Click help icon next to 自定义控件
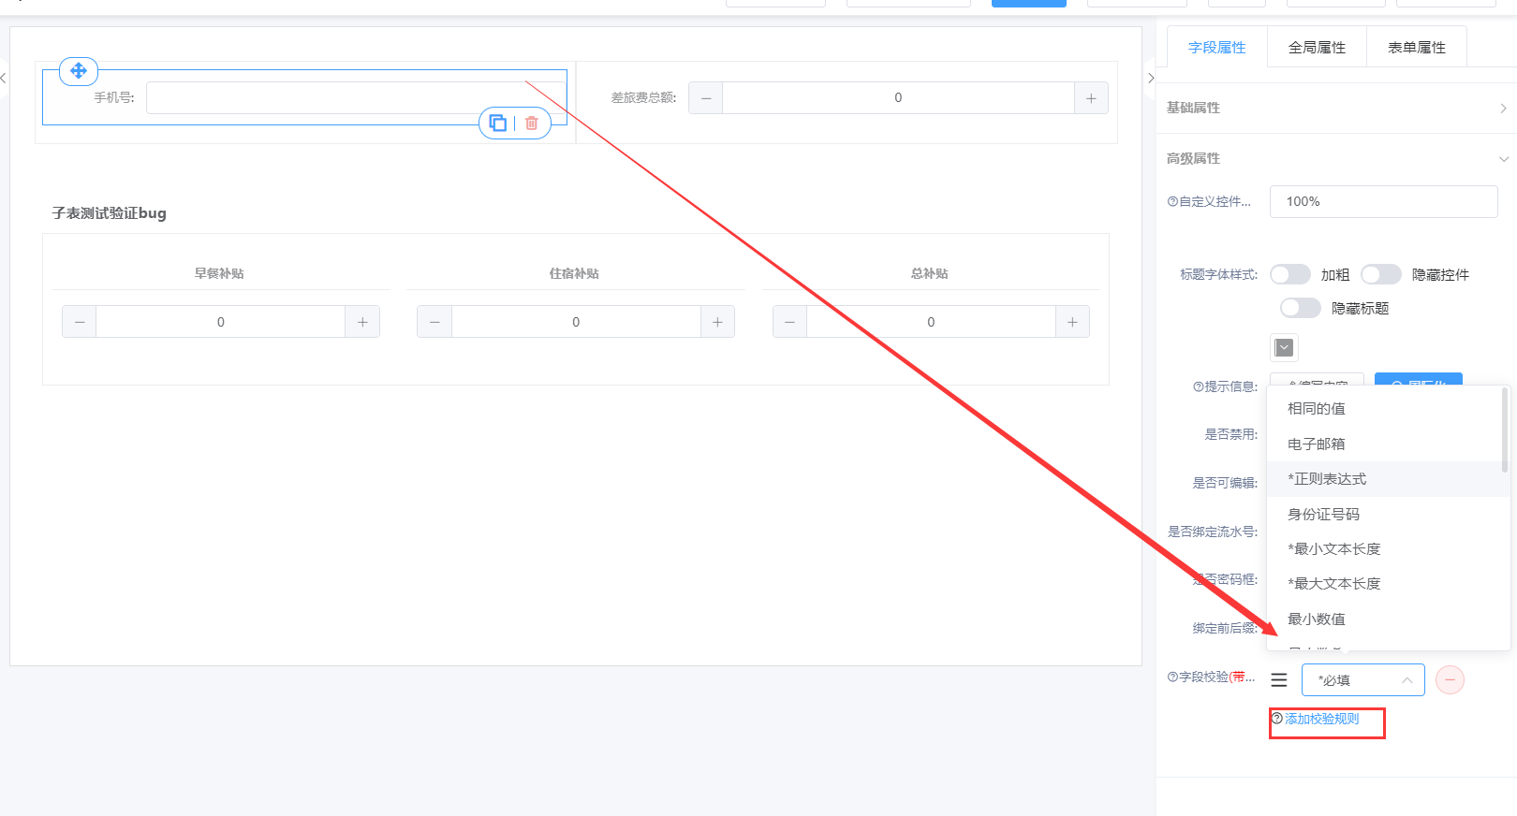The width and height of the screenshot is (1517, 816). click(1172, 201)
